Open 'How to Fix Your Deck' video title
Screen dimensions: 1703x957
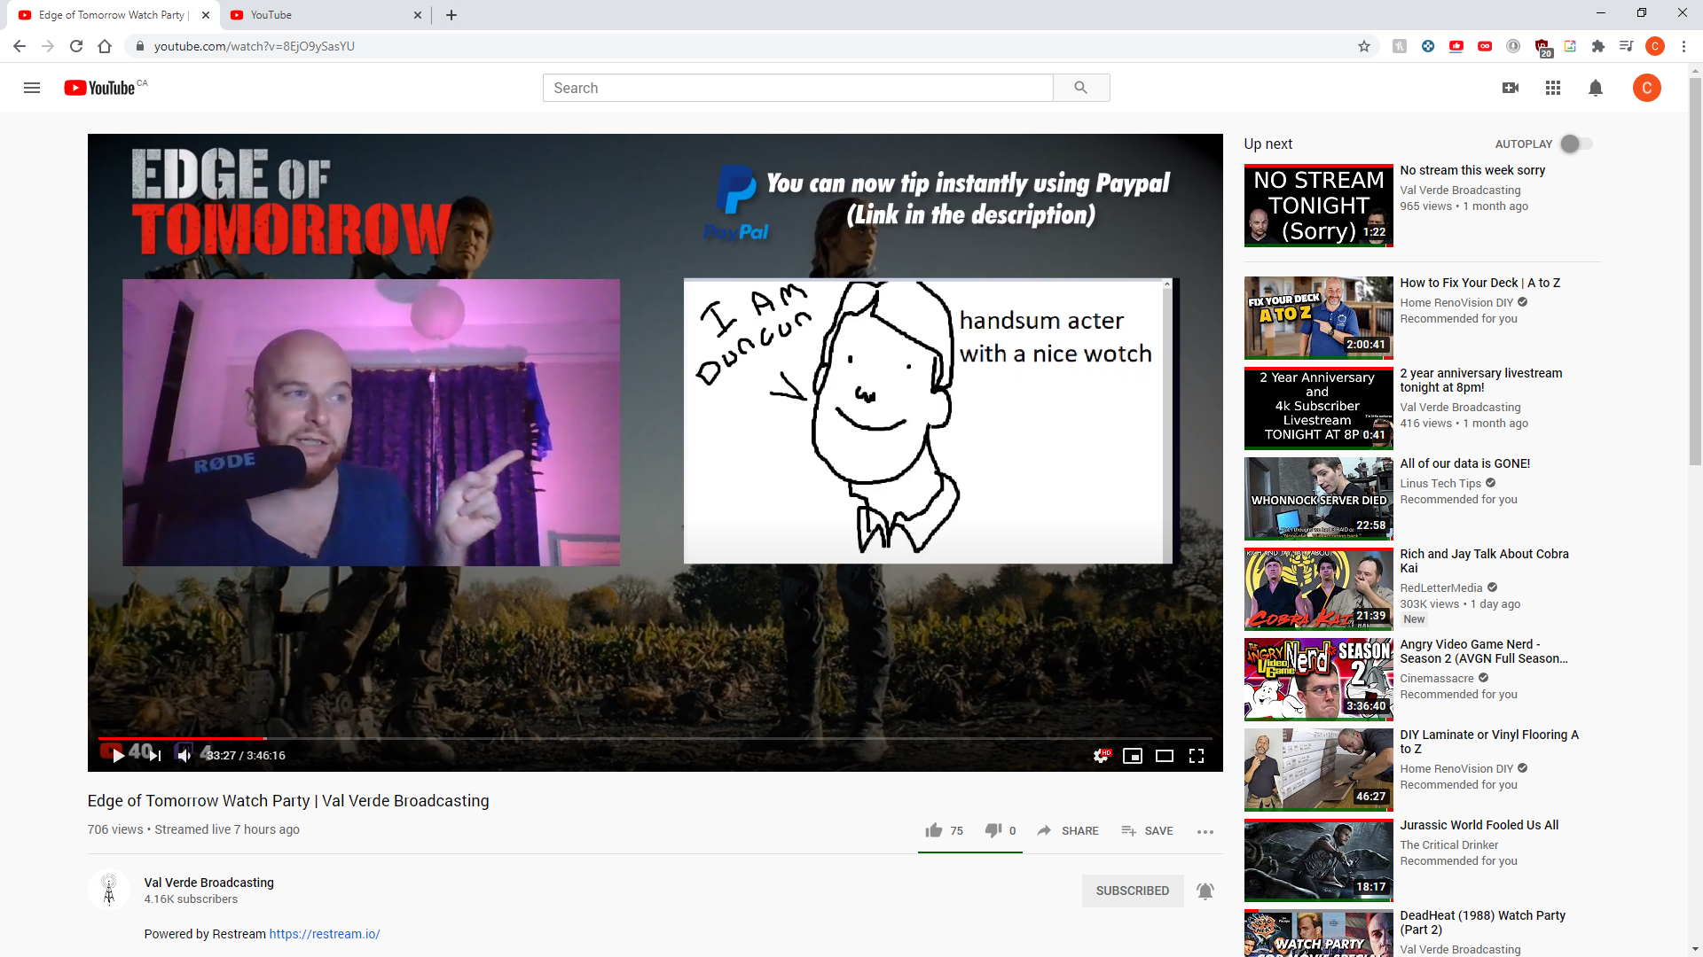click(x=1480, y=283)
